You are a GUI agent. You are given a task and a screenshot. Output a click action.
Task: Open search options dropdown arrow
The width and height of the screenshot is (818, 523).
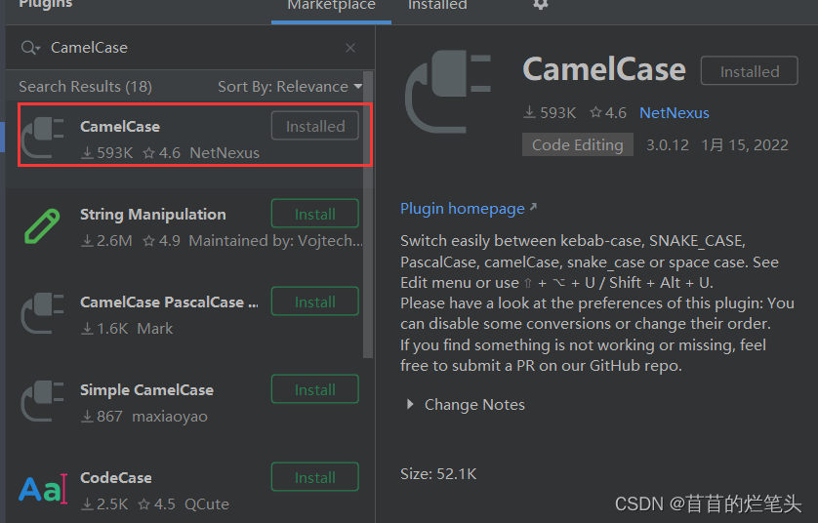coord(38,49)
